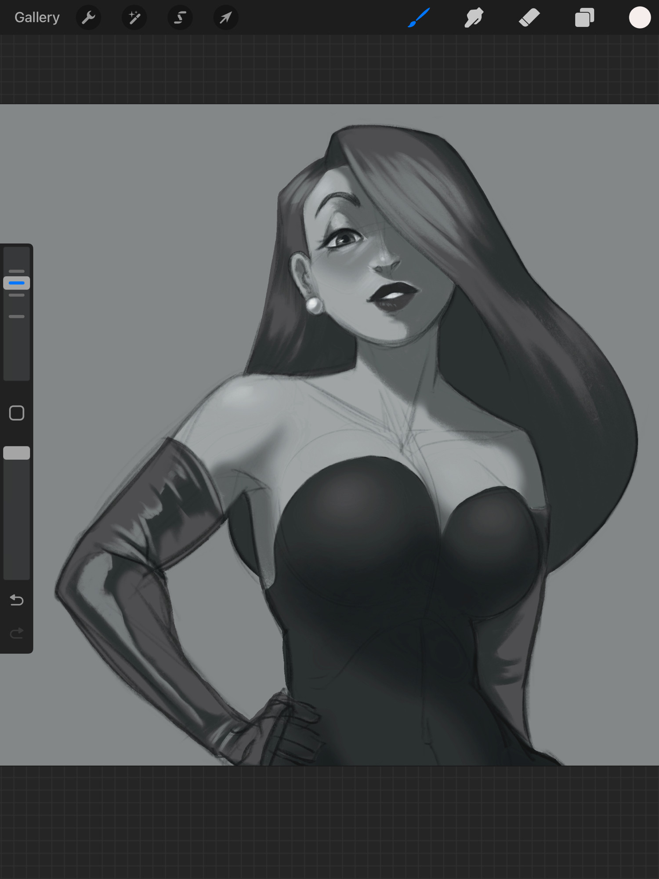The image size is (659, 879).
Task: Adjust the brush opacity slider handle
Action: [x=17, y=453]
